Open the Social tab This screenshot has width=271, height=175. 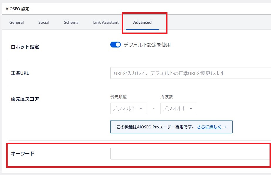tap(43, 22)
